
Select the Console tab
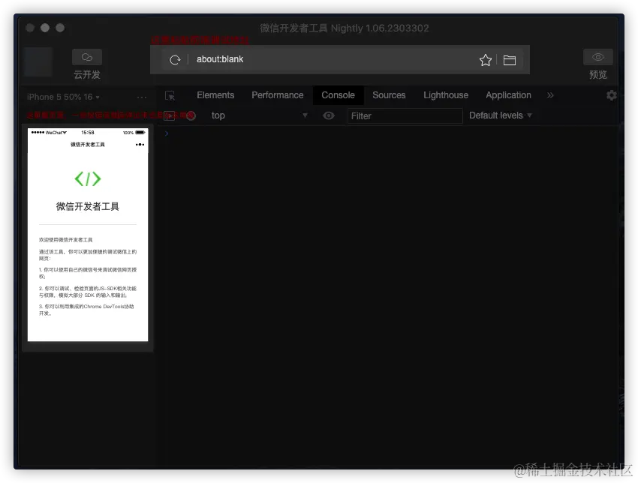[338, 95]
